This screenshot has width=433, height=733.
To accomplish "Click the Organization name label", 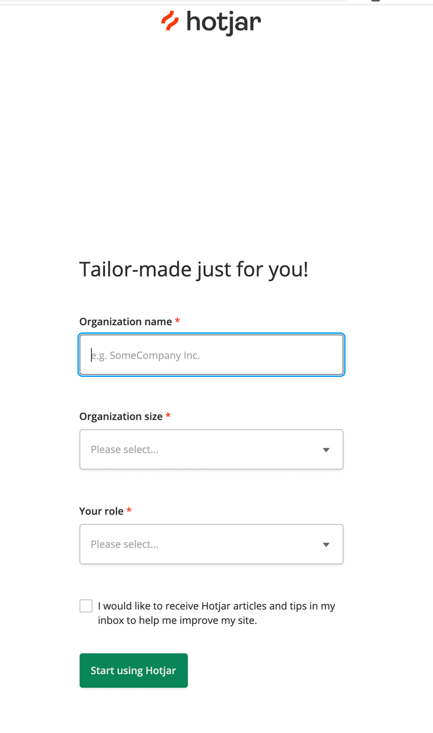I will [126, 322].
